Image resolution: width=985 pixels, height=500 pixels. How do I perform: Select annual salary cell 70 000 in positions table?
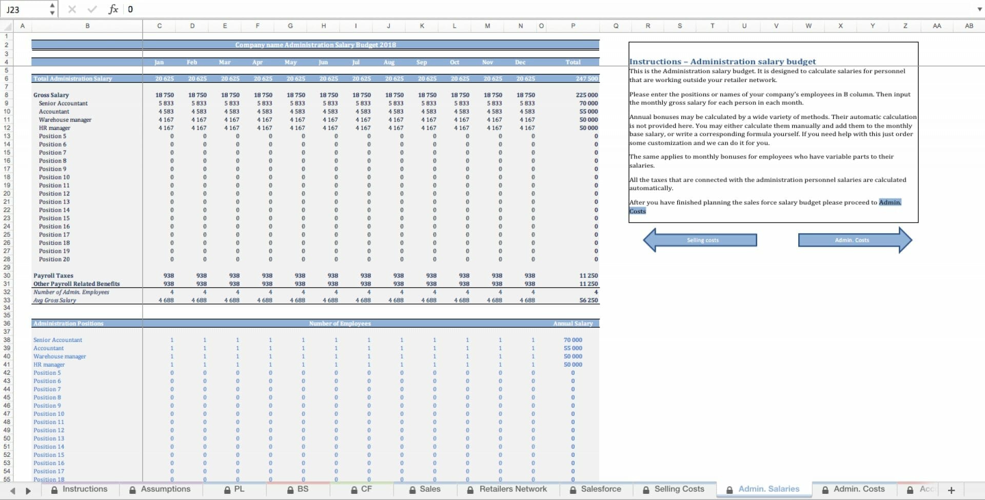point(573,340)
